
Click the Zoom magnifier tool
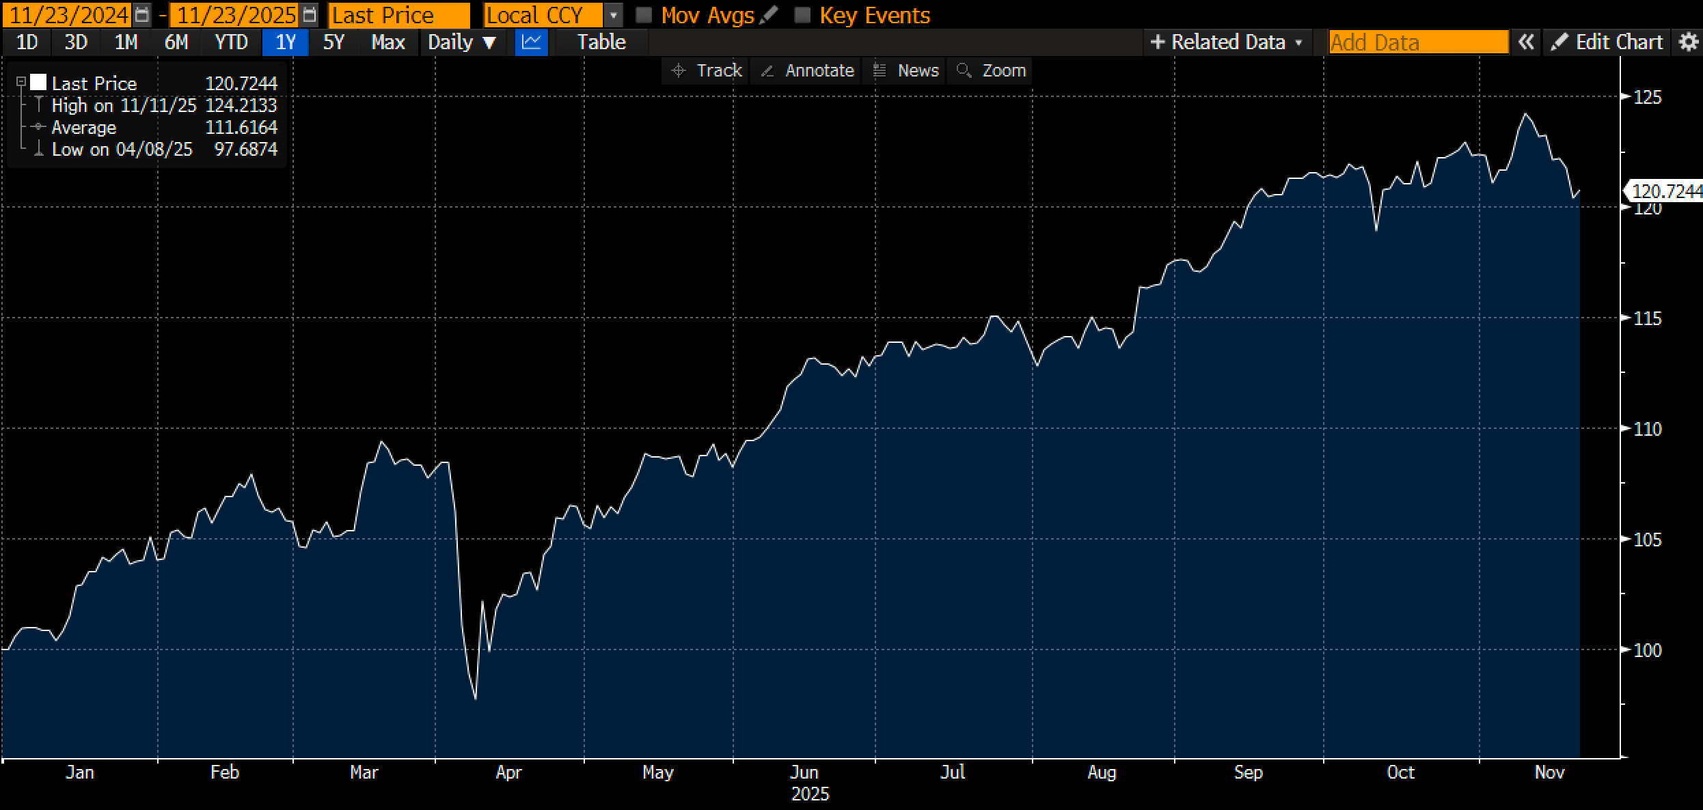[991, 70]
